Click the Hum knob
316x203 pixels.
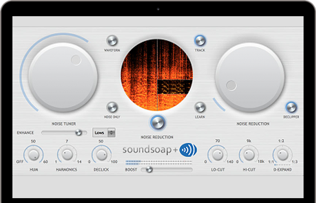[33, 155]
